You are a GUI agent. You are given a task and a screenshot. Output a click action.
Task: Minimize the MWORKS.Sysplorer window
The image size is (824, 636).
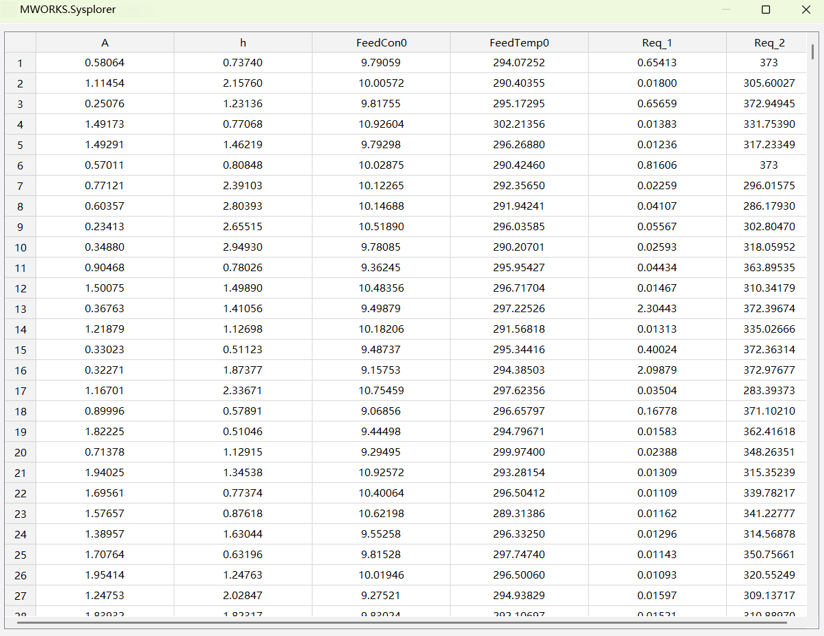click(726, 10)
